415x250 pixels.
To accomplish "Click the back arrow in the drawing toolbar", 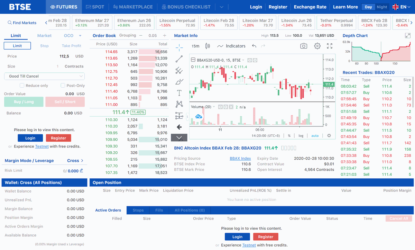I will (x=179, y=127).
